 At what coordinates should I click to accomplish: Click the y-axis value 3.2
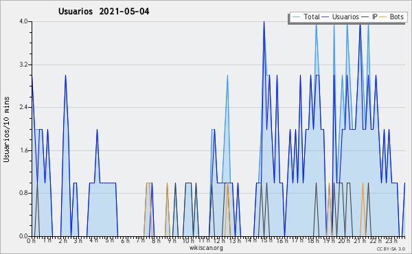tap(23, 65)
